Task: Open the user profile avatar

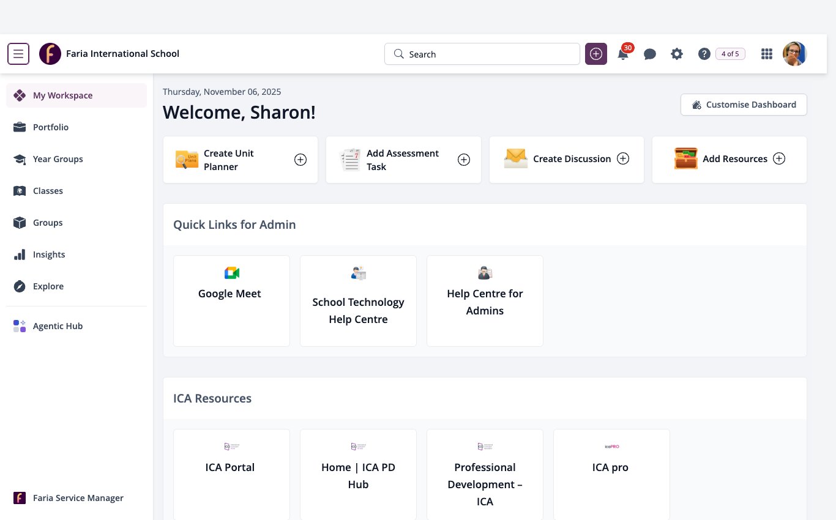Action: pyautogui.click(x=794, y=54)
